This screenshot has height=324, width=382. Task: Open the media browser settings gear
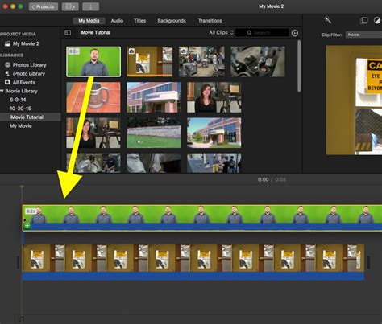295,33
